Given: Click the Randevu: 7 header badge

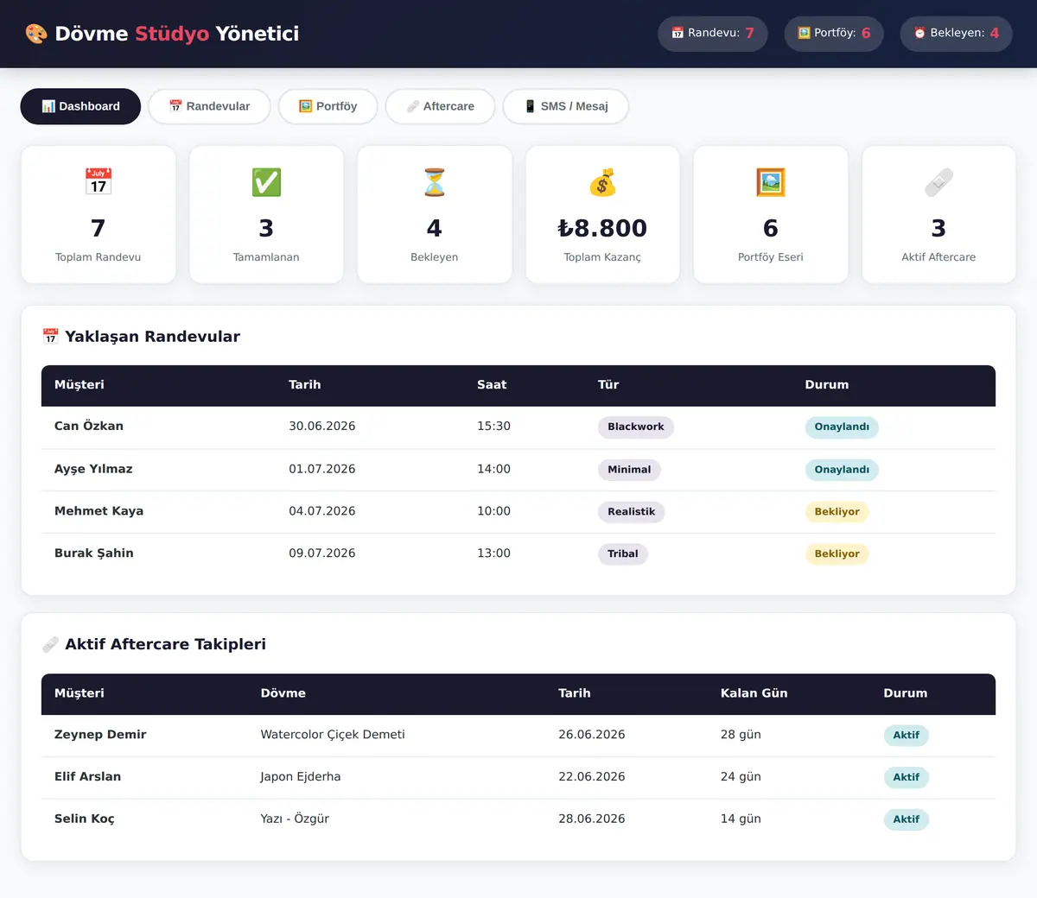Looking at the screenshot, I should [713, 33].
